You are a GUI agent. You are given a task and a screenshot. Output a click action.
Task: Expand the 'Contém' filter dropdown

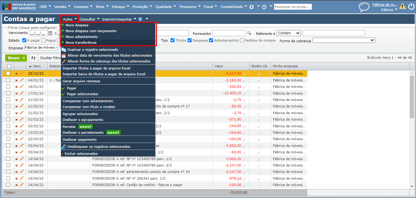point(288,33)
